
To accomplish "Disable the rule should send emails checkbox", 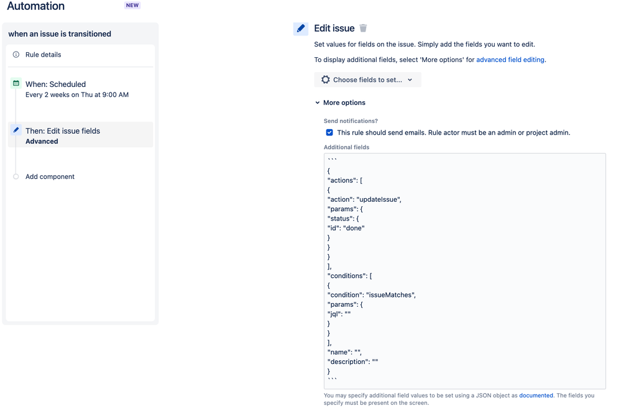I will click(329, 132).
